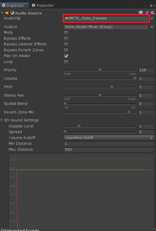Enable the Loop checkbox
The width and height of the screenshot is (156, 231).
pyautogui.click(x=66, y=62)
